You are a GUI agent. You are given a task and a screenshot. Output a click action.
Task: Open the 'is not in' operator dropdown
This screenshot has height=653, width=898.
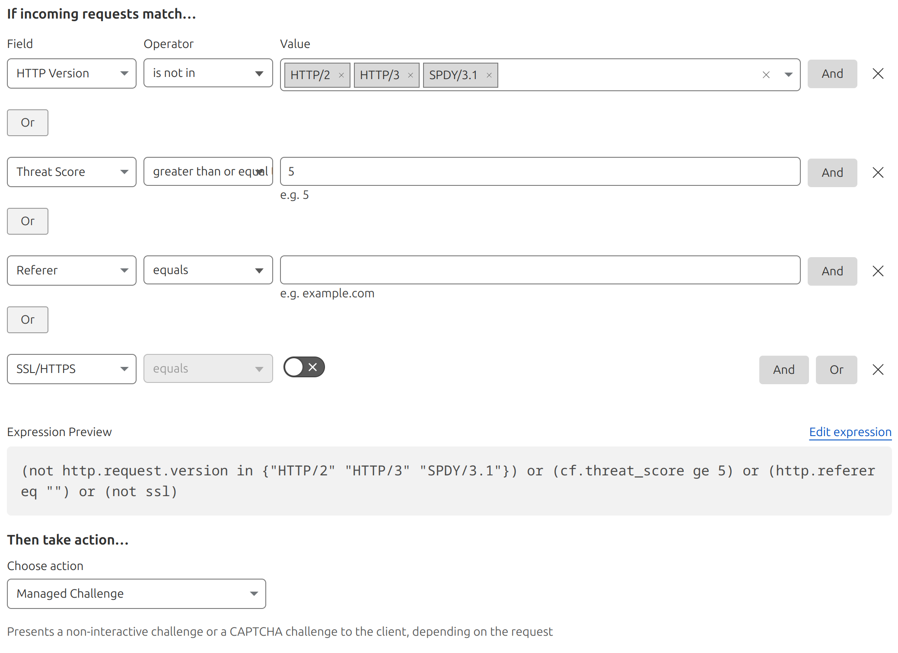click(208, 73)
